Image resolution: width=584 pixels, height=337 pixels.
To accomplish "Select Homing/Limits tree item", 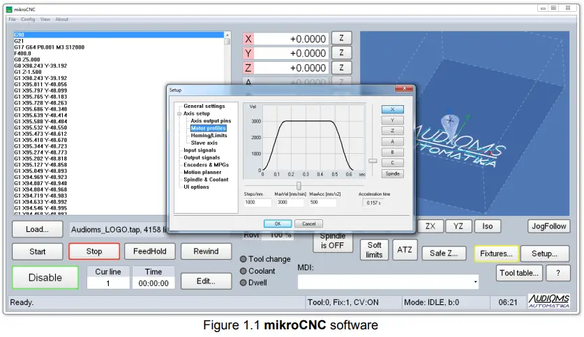I will (x=209, y=135).
